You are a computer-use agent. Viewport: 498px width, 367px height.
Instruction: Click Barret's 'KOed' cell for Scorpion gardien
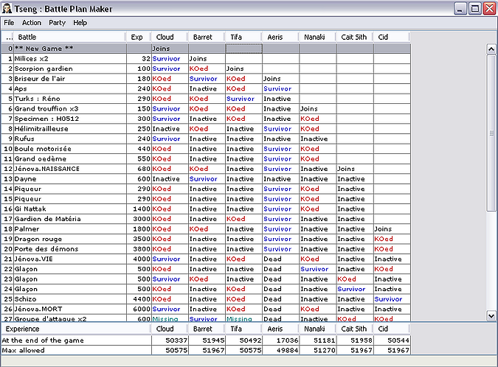pyautogui.click(x=207, y=69)
